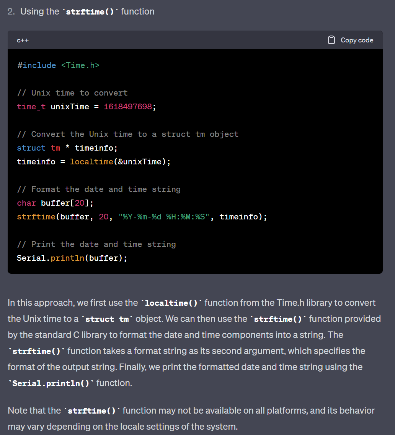Click inline code Serial.println() in paragraph
The width and height of the screenshot is (395, 435).
point(51,383)
